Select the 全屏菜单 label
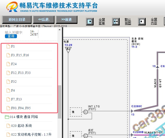The width and height of the screenshot is (165, 138). 102,22
